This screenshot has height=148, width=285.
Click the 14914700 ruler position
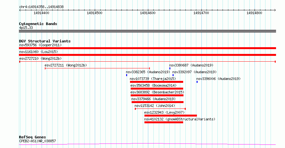(201, 13)
